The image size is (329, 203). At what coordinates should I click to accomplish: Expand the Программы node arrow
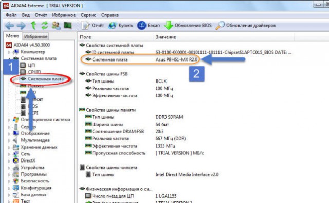tap(9, 174)
